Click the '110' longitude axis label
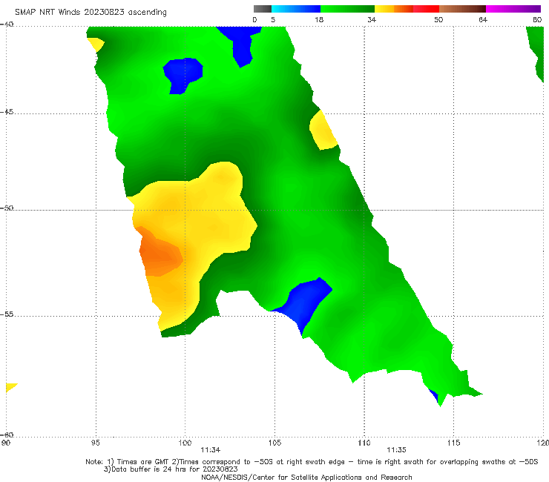The image size is (549, 482). (364, 443)
